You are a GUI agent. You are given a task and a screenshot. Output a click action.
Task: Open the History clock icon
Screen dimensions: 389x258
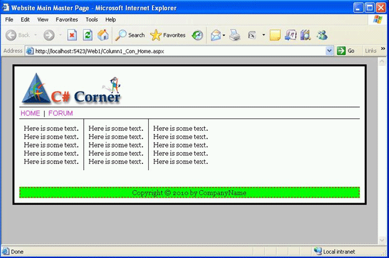[197, 36]
